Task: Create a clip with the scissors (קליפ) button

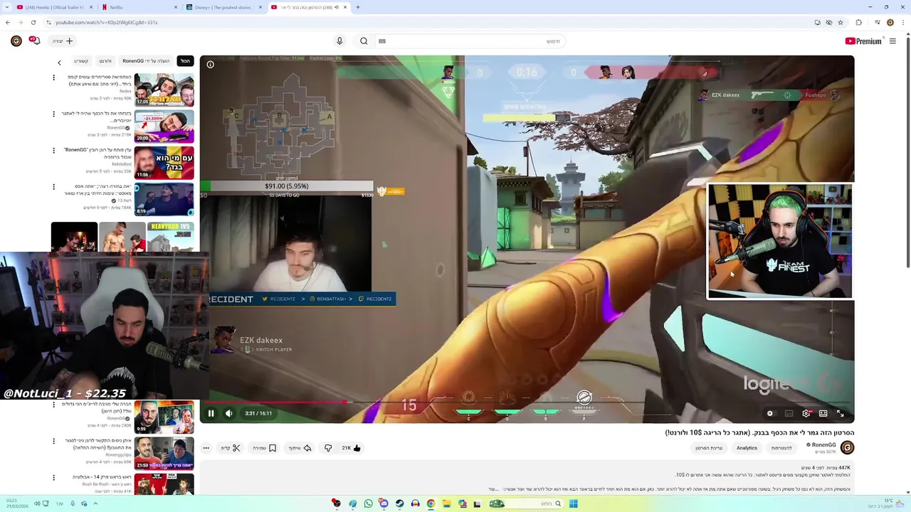Action: [231, 448]
